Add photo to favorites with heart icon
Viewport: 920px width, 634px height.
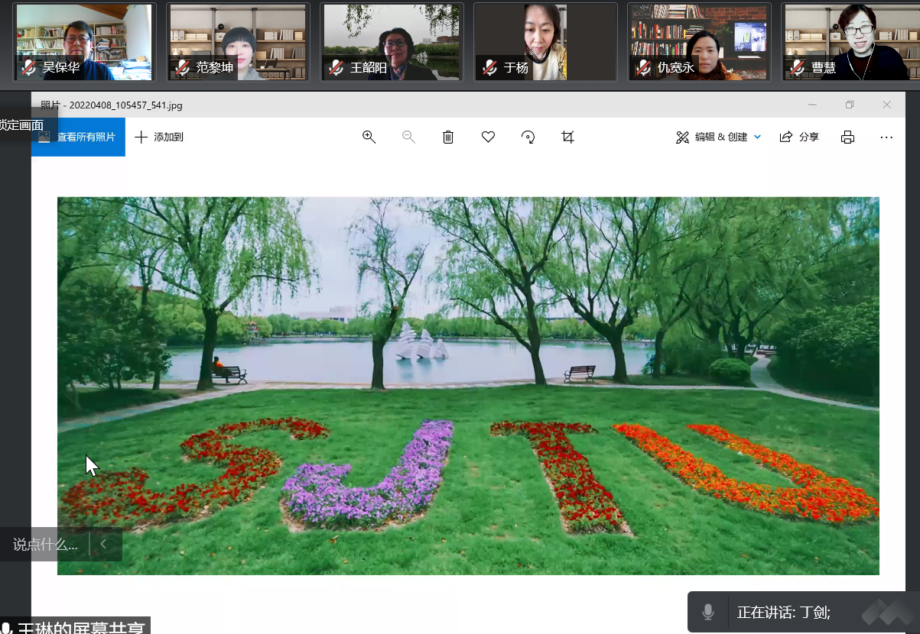coord(488,137)
